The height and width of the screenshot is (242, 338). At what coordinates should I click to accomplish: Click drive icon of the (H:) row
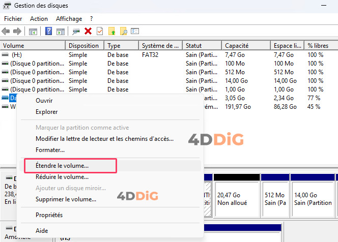[x=5, y=55]
